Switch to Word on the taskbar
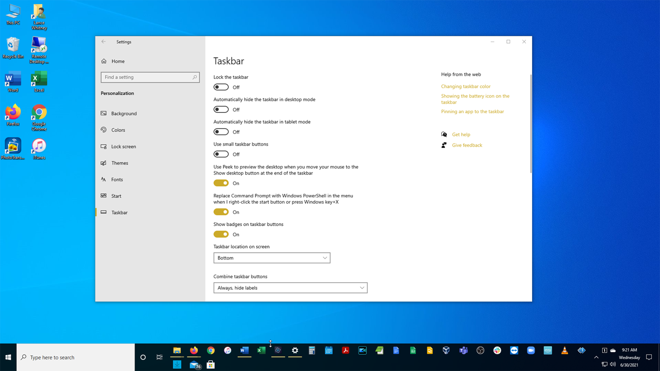 pos(244,350)
